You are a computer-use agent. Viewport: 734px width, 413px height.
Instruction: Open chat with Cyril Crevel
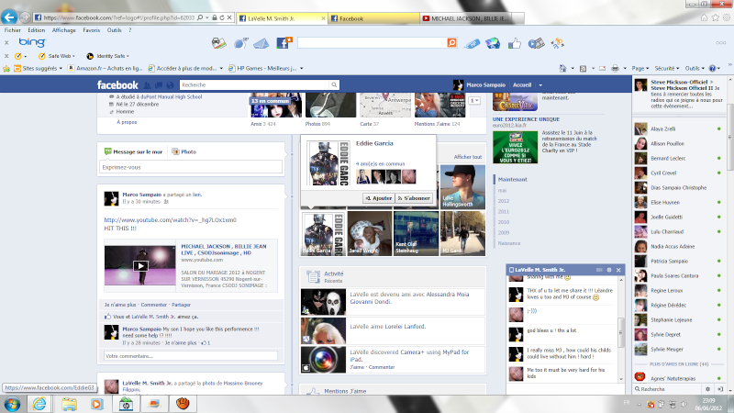point(678,173)
